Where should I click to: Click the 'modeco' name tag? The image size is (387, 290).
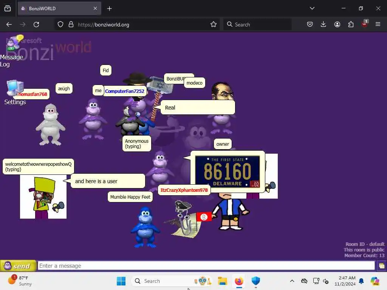click(195, 83)
